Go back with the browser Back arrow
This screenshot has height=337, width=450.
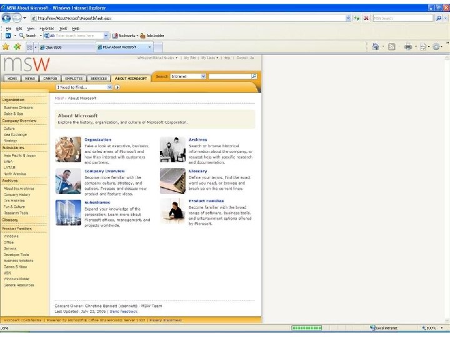tap(6, 18)
